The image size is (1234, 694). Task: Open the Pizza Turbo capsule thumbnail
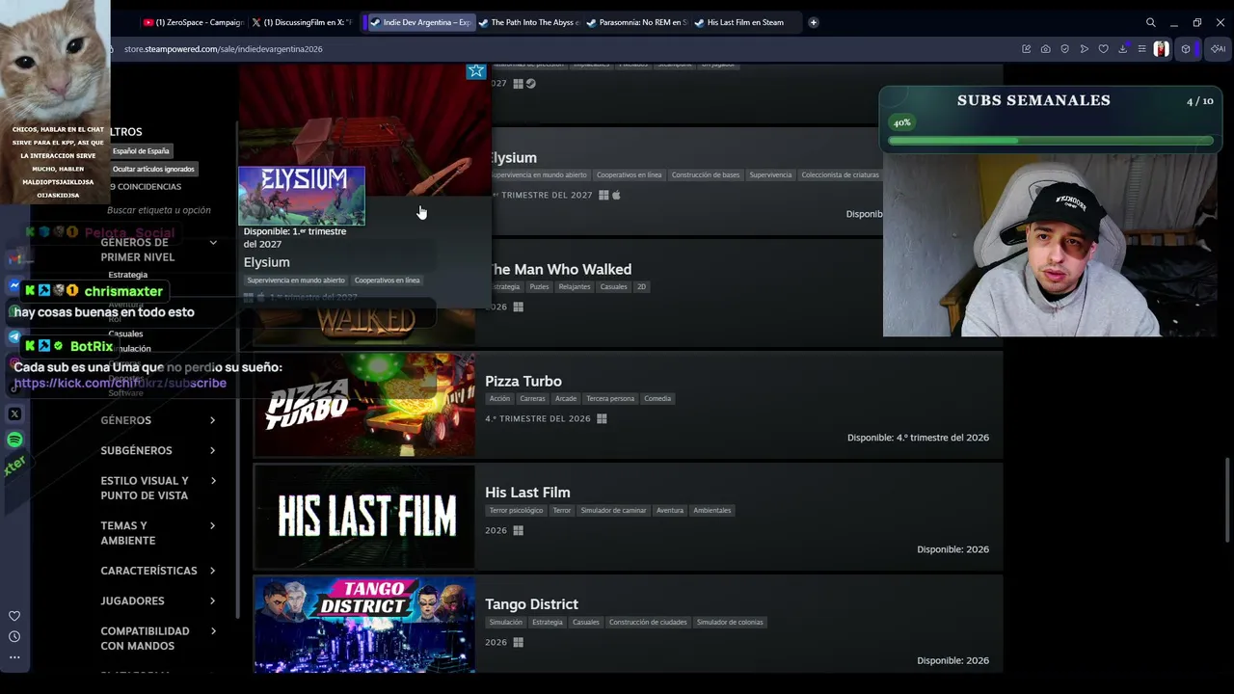tap(364, 405)
